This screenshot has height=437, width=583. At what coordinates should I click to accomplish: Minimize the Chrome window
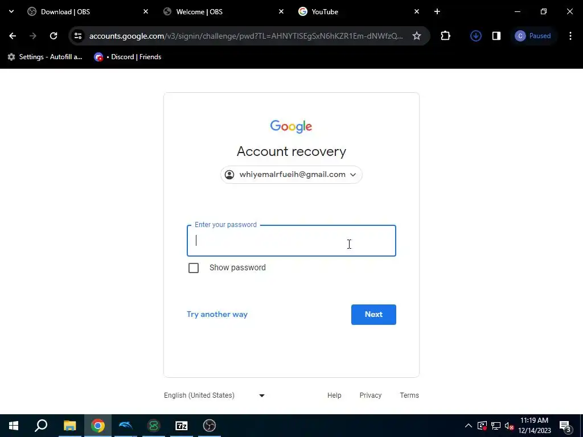[517, 11]
